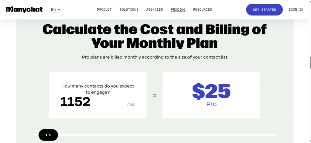
Task: Open the RESOURCES menu
Action: [x=203, y=9]
